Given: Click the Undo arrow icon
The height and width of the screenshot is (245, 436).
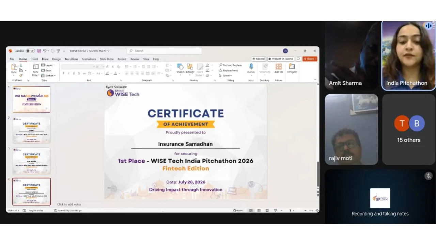Looking at the screenshot, I should pyautogui.click(x=45, y=51).
